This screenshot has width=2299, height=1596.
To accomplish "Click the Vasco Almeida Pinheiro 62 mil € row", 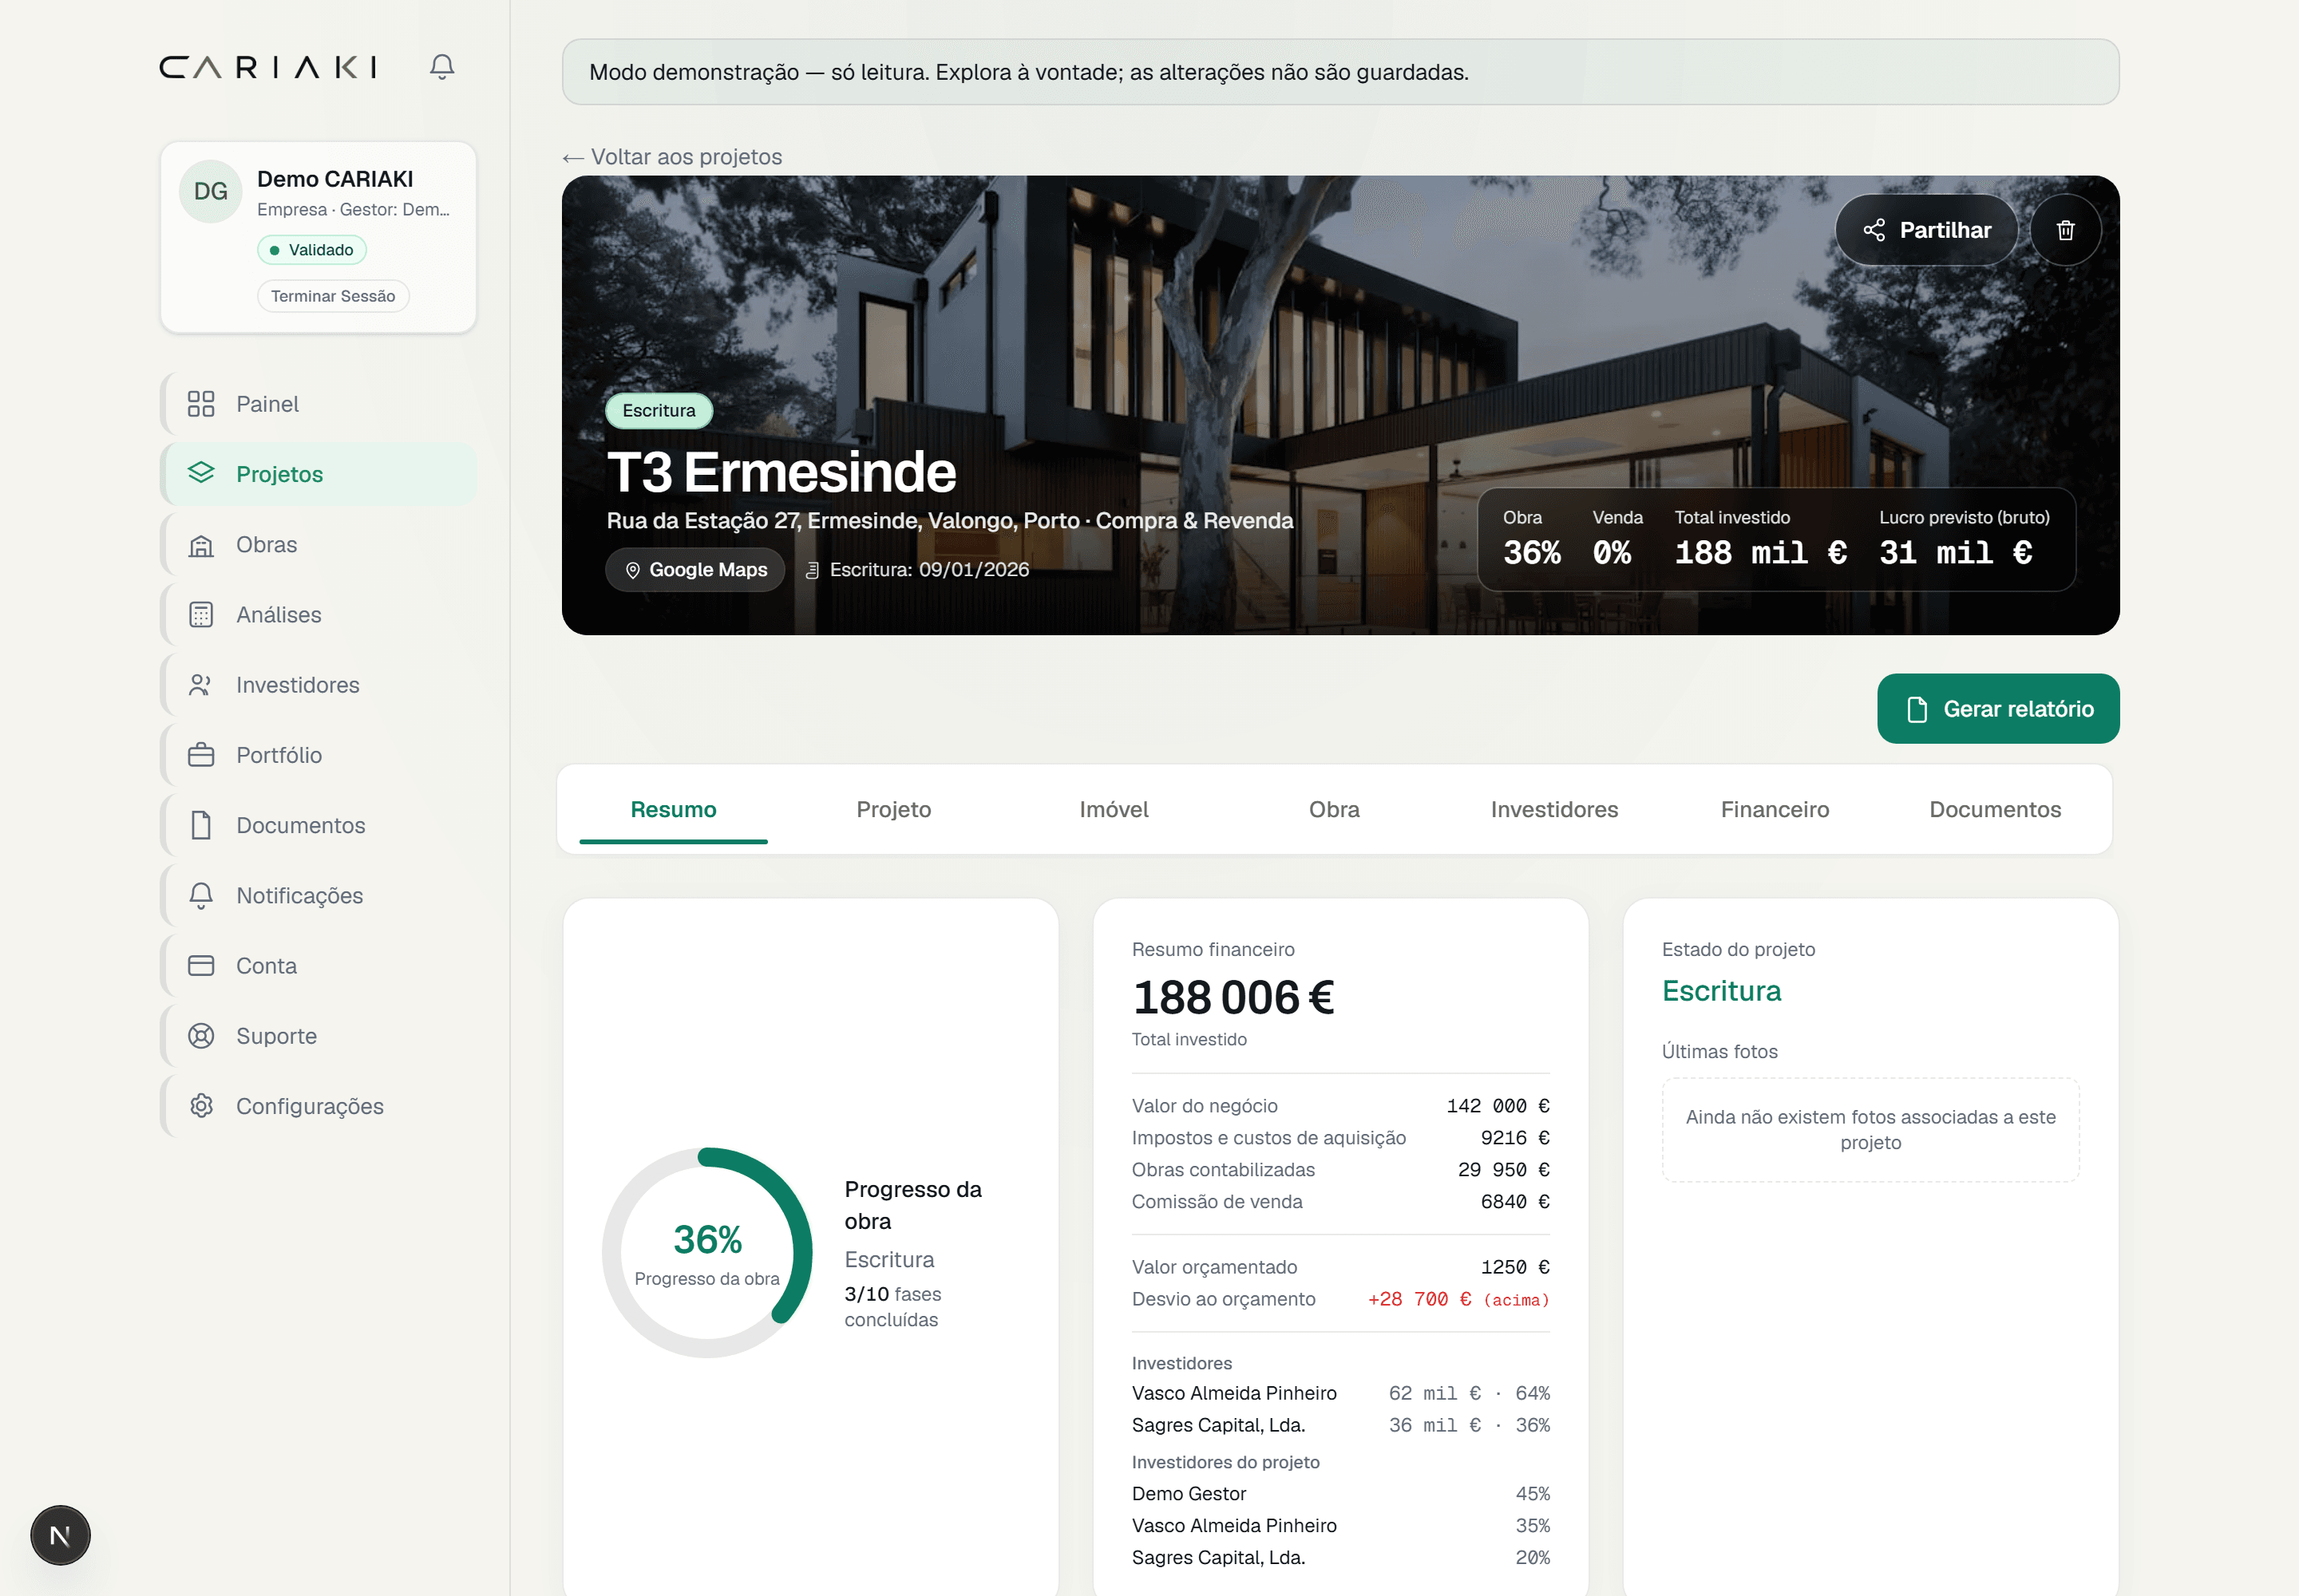I will point(1340,1393).
